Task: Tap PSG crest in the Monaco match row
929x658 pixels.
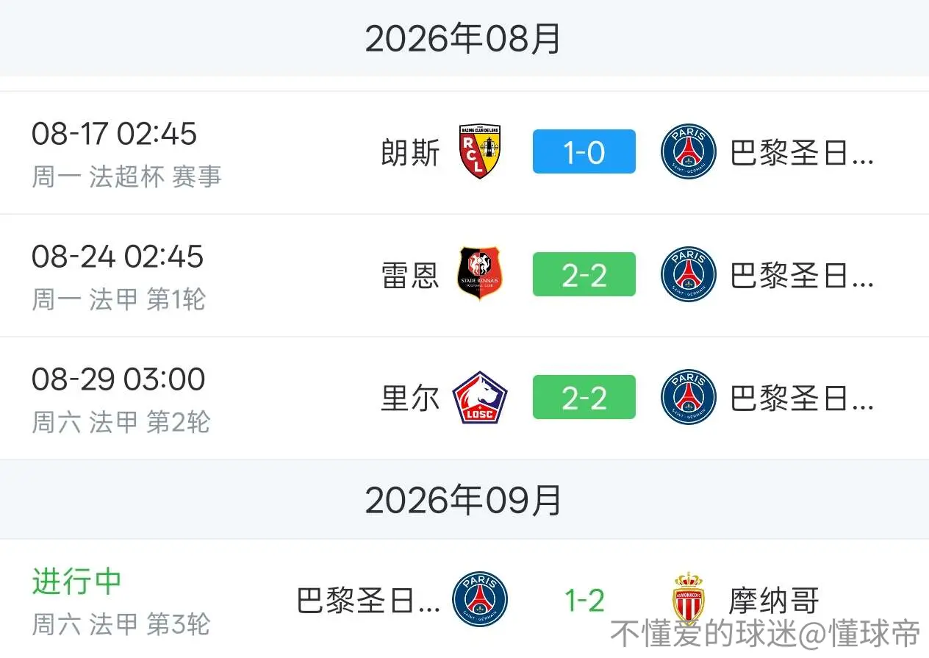Action: (x=480, y=599)
